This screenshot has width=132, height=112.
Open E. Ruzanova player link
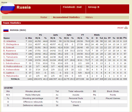coord(10,51)
